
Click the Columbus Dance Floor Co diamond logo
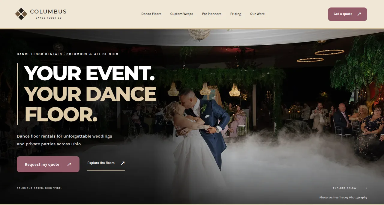[x=21, y=14]
